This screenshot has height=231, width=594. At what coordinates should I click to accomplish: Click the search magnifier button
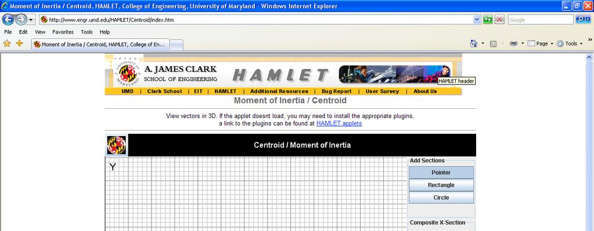tap(581, 20)
